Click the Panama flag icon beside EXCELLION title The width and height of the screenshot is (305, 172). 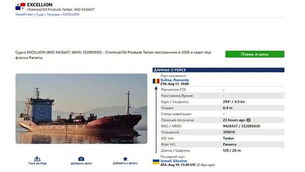[20, 6]
